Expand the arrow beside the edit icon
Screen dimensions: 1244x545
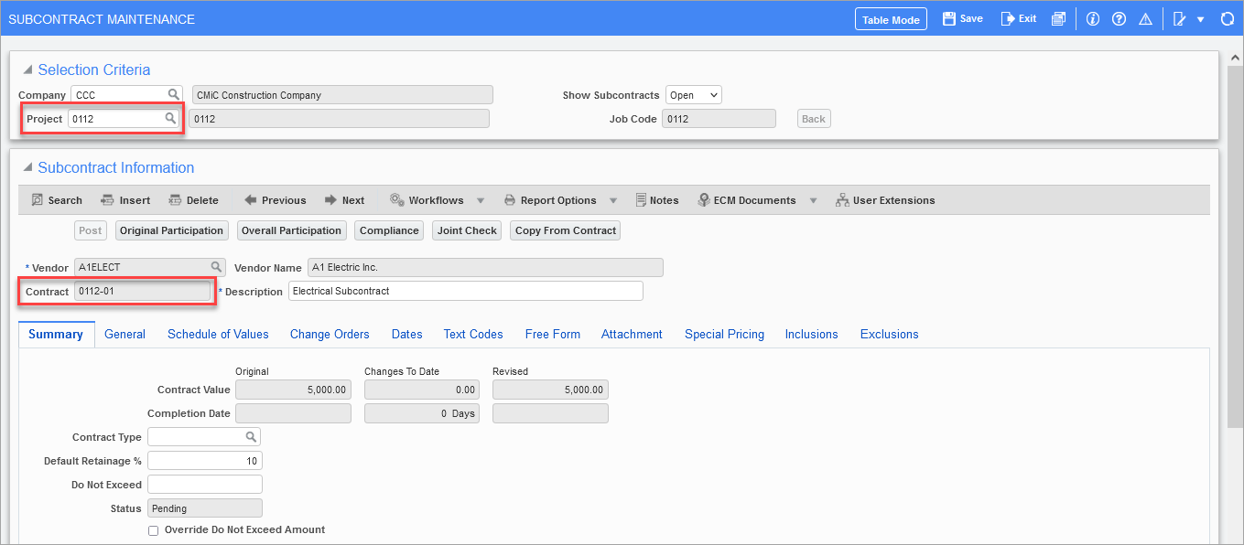point(1200,19)
